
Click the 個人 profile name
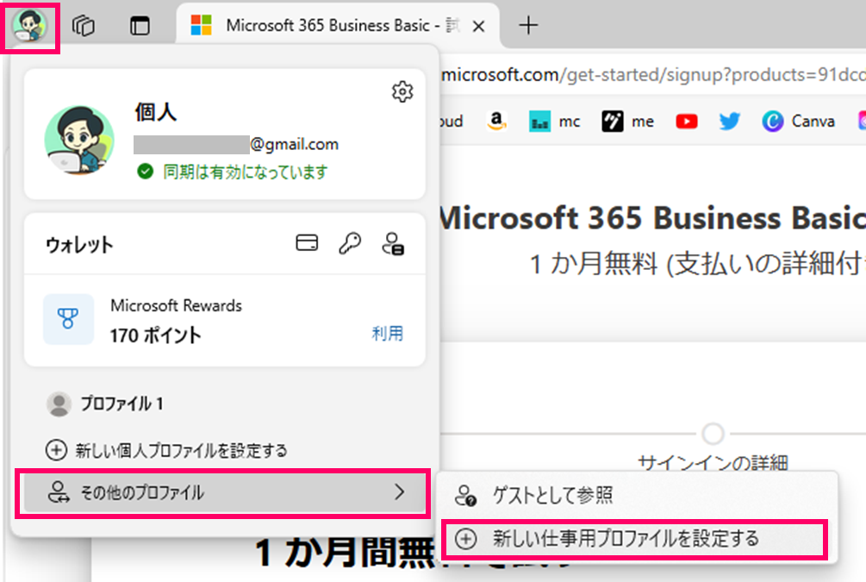[x=156, y=112]
